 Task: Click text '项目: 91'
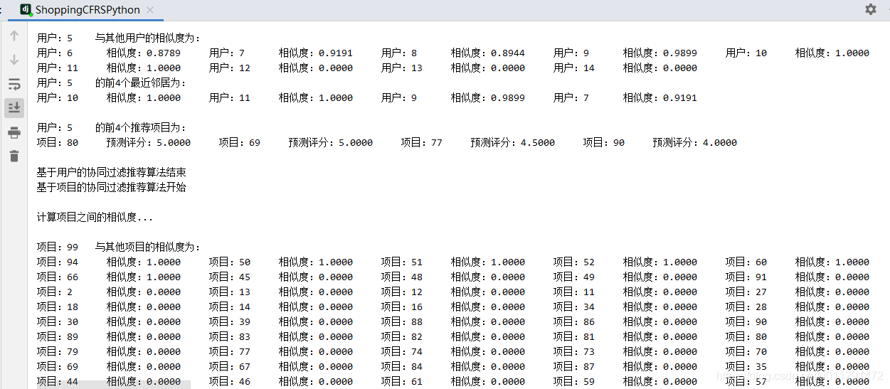[746, 277]
